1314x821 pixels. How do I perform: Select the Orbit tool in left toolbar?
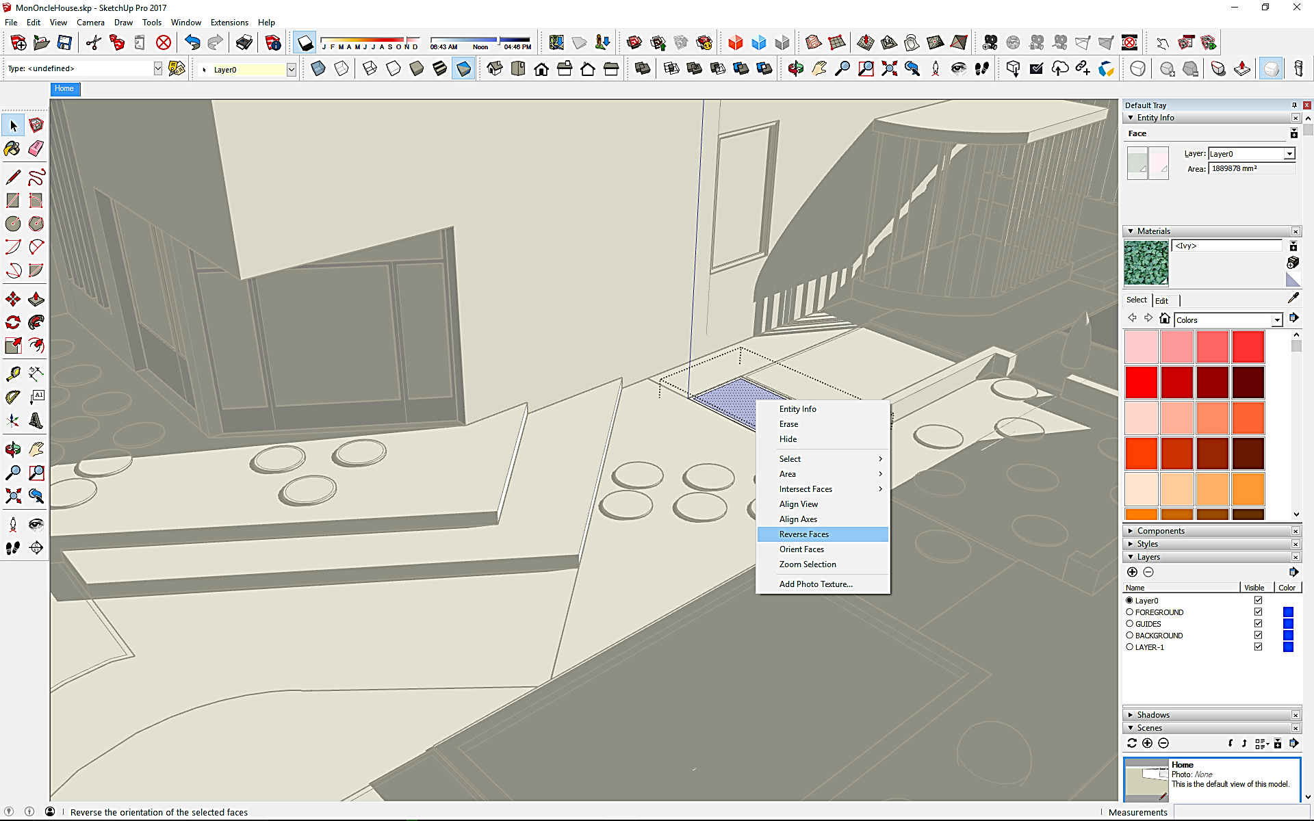click(13, 449)
